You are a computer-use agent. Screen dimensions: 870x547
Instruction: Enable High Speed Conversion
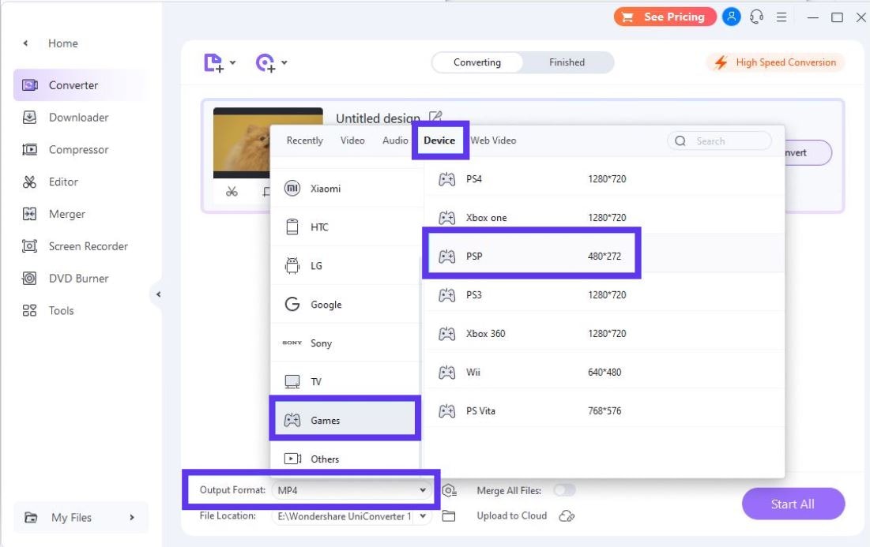(x=775, y=62)
